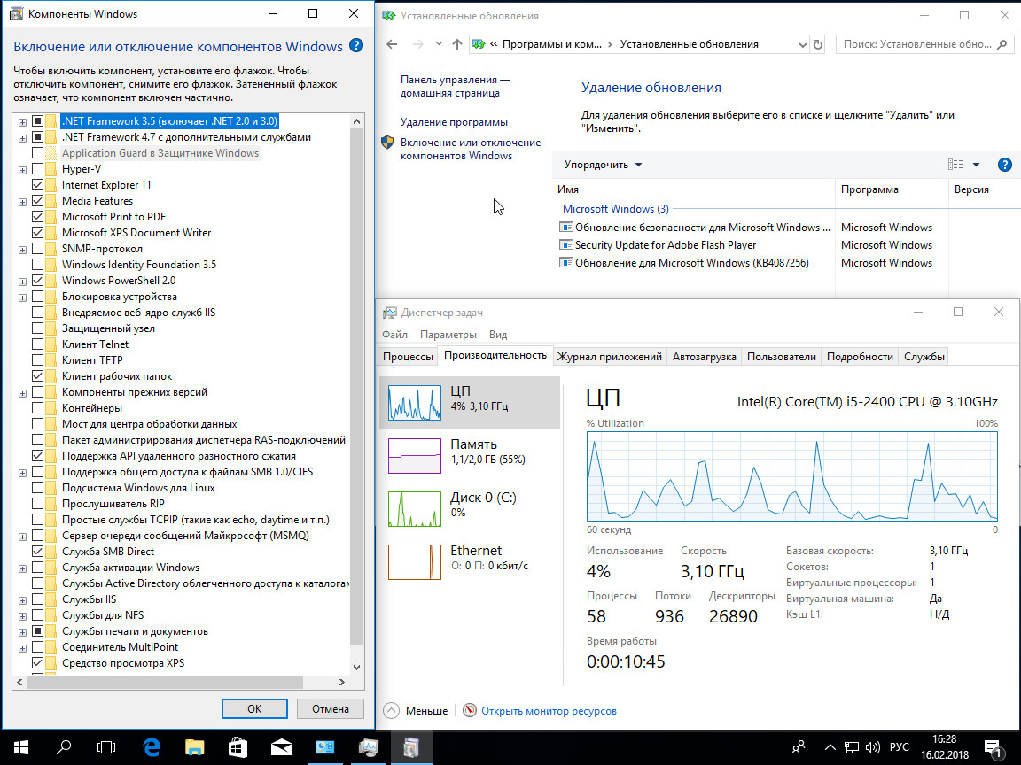This screenshot has width=1021, height=765.
Task: Select update KB4087256 row
Action: (691, 263)
